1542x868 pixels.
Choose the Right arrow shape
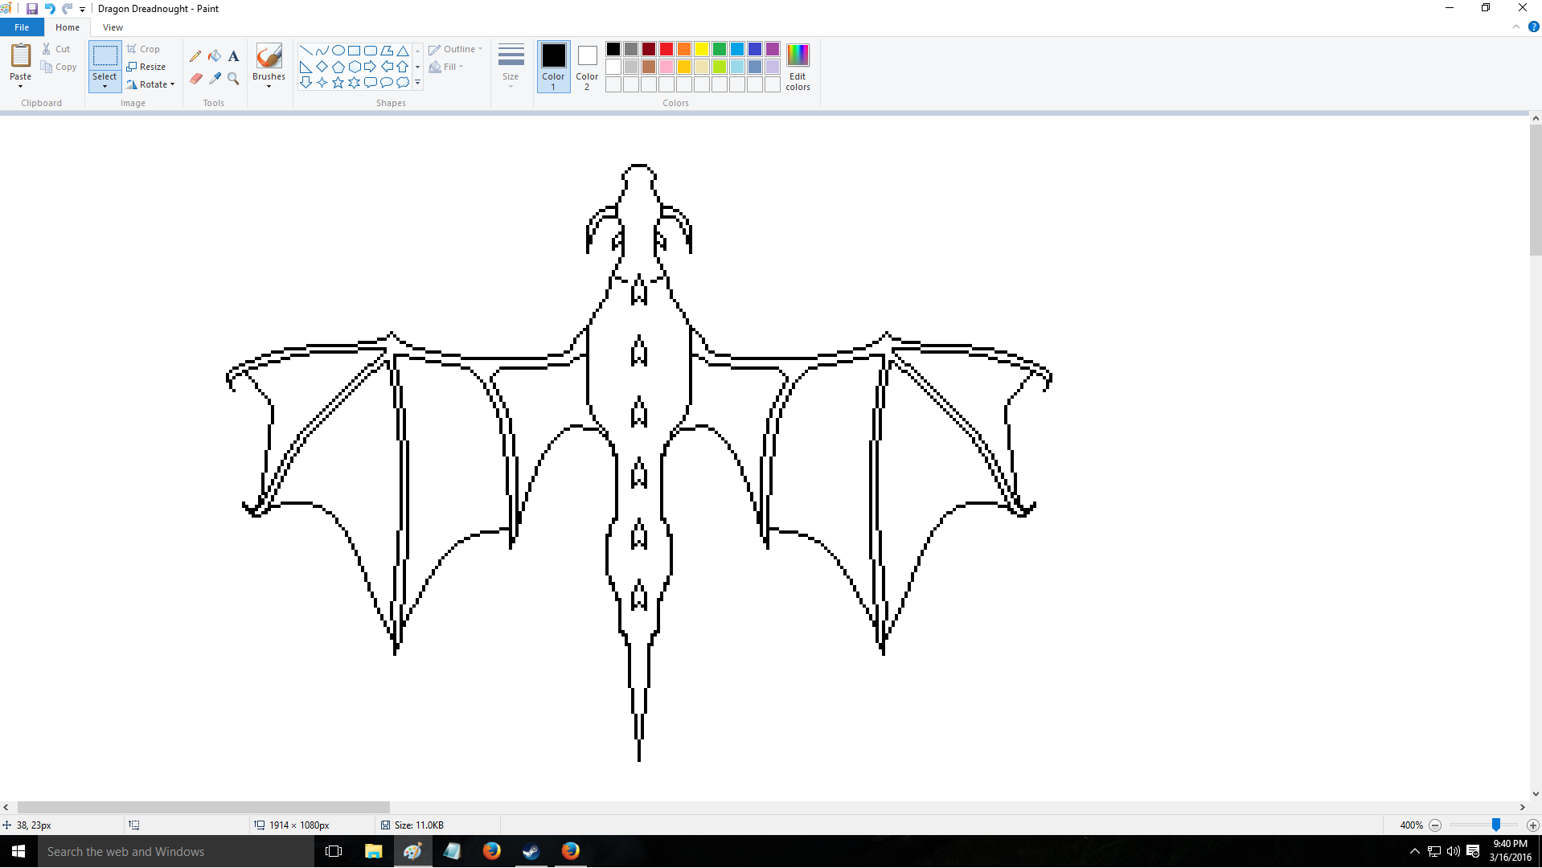coord(370,66)
